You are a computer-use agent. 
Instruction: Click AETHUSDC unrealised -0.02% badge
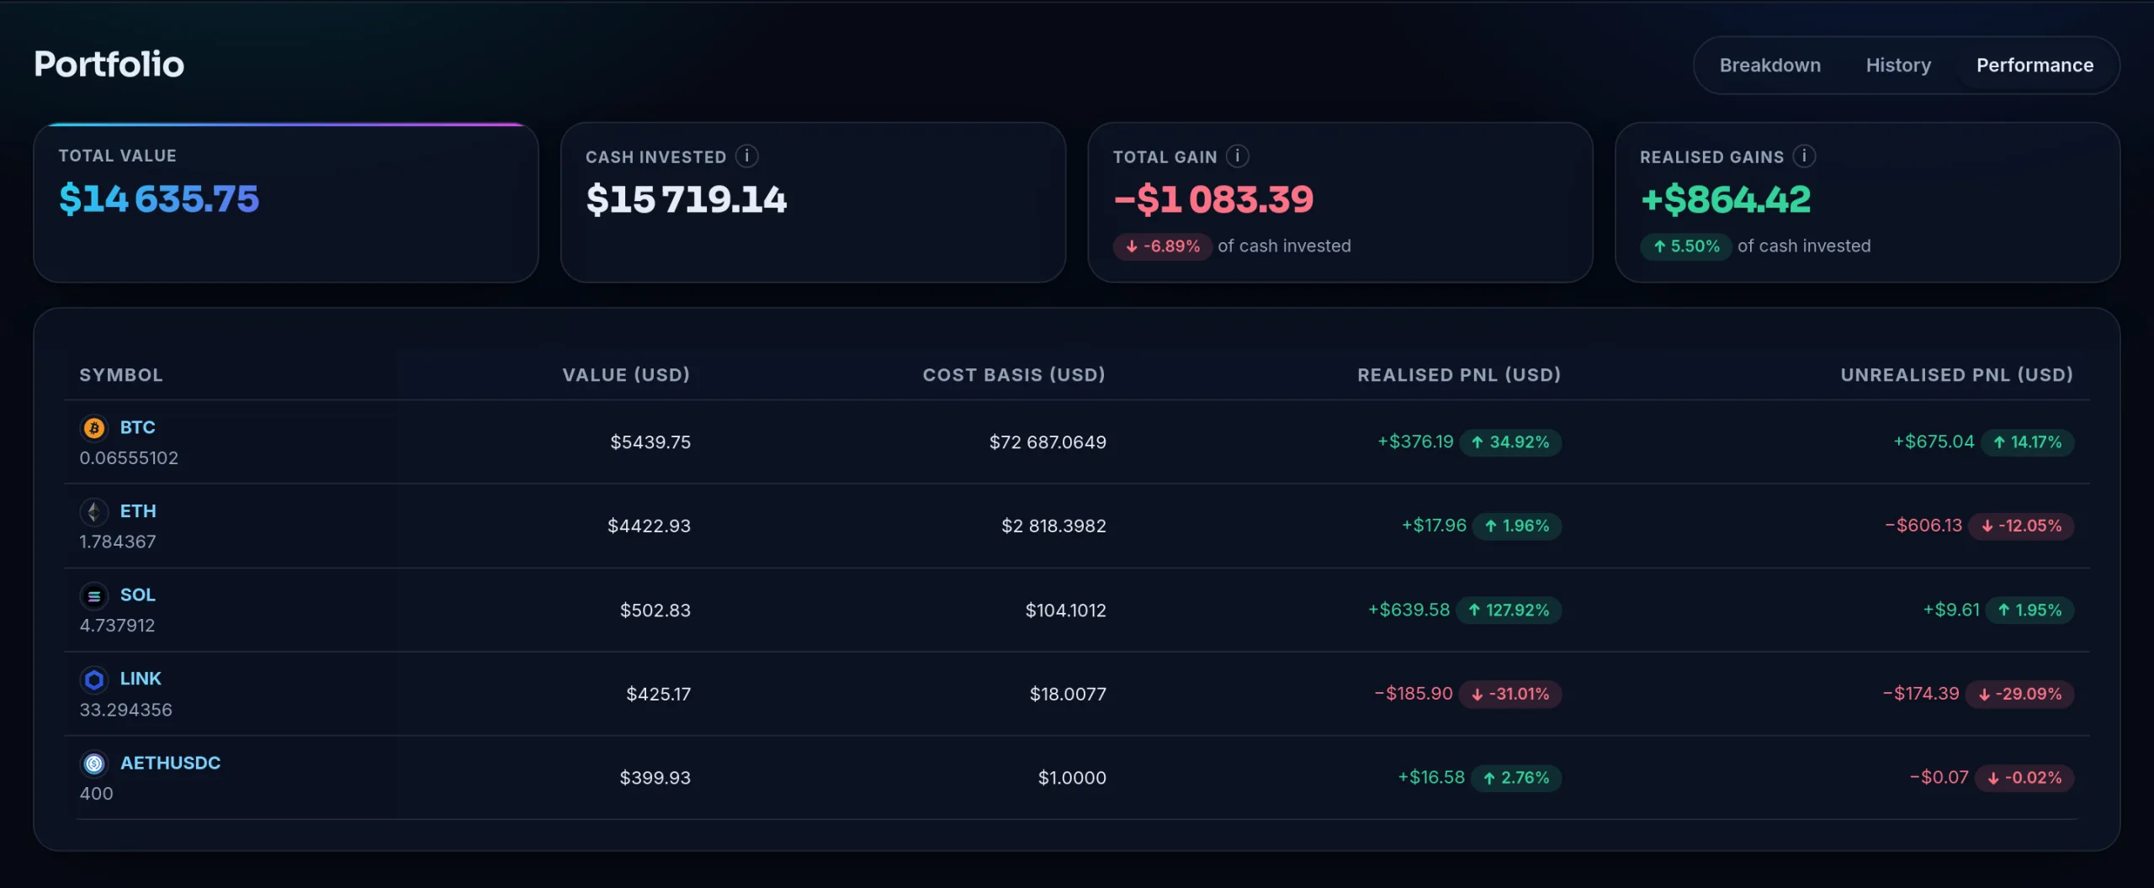click(x=2024, y=779)
